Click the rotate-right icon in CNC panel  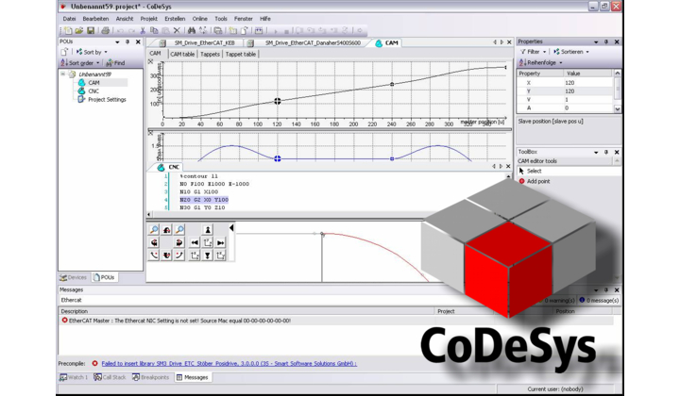(179, 242)
